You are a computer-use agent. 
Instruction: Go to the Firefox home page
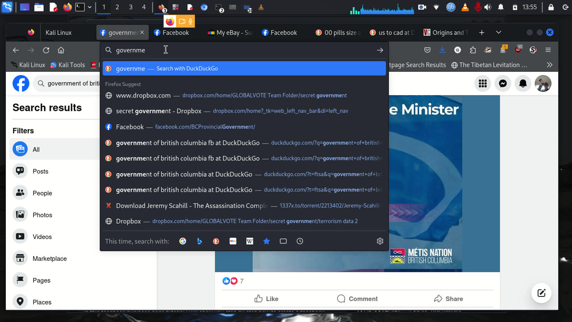tap(61, 50)
